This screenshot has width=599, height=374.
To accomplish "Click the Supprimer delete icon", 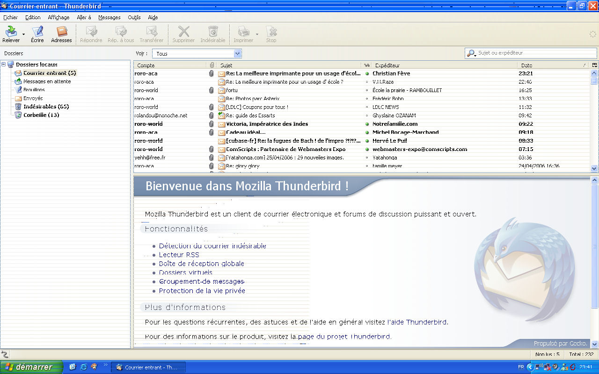I will click(183, 32).
